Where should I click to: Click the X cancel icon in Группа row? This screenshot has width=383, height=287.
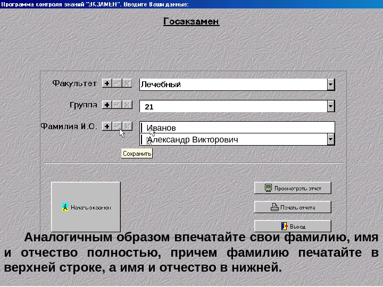127,105
